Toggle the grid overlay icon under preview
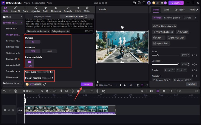 point(142,85)
